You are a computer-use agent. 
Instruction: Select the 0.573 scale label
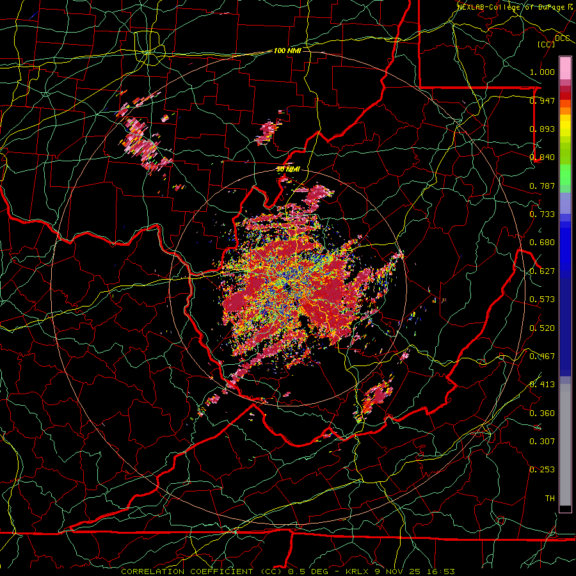click(x=542, y=299)
